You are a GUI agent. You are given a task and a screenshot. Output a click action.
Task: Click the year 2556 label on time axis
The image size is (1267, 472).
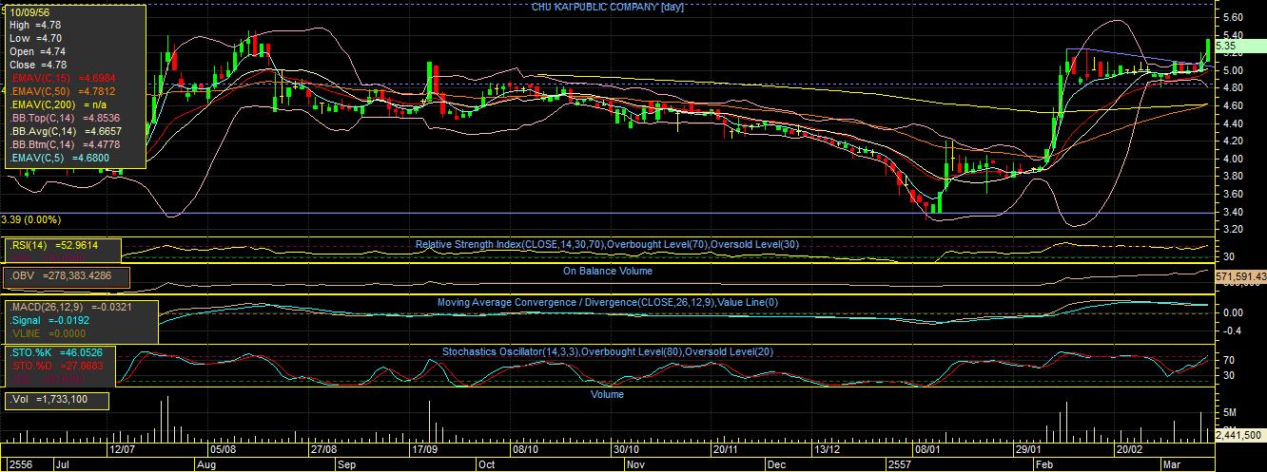pos(18,465)
